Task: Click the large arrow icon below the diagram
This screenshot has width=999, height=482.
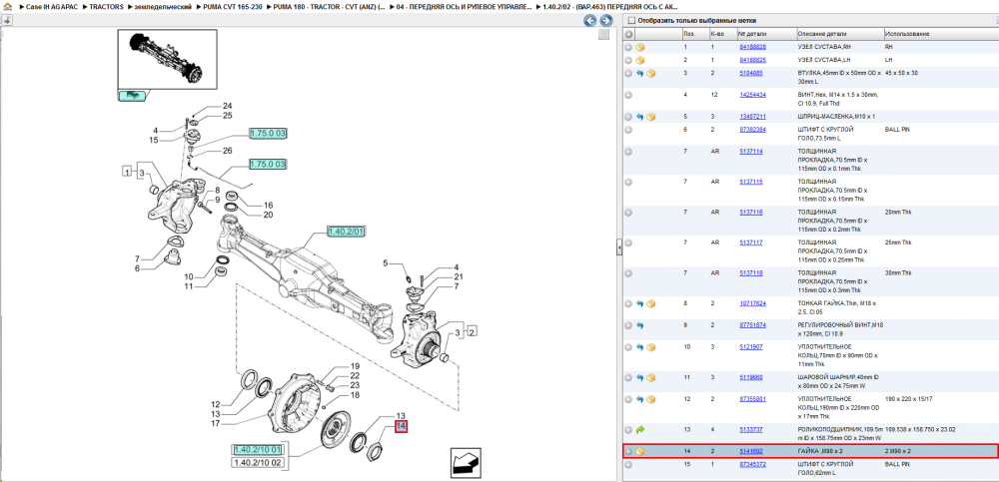Action: (x=465, y=462)
